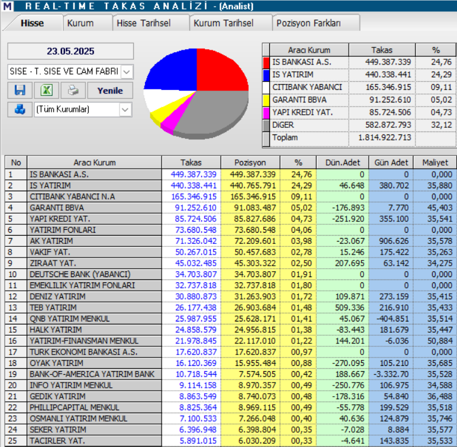Click the printer icon
457x447 pixels.
coord(73,91)
